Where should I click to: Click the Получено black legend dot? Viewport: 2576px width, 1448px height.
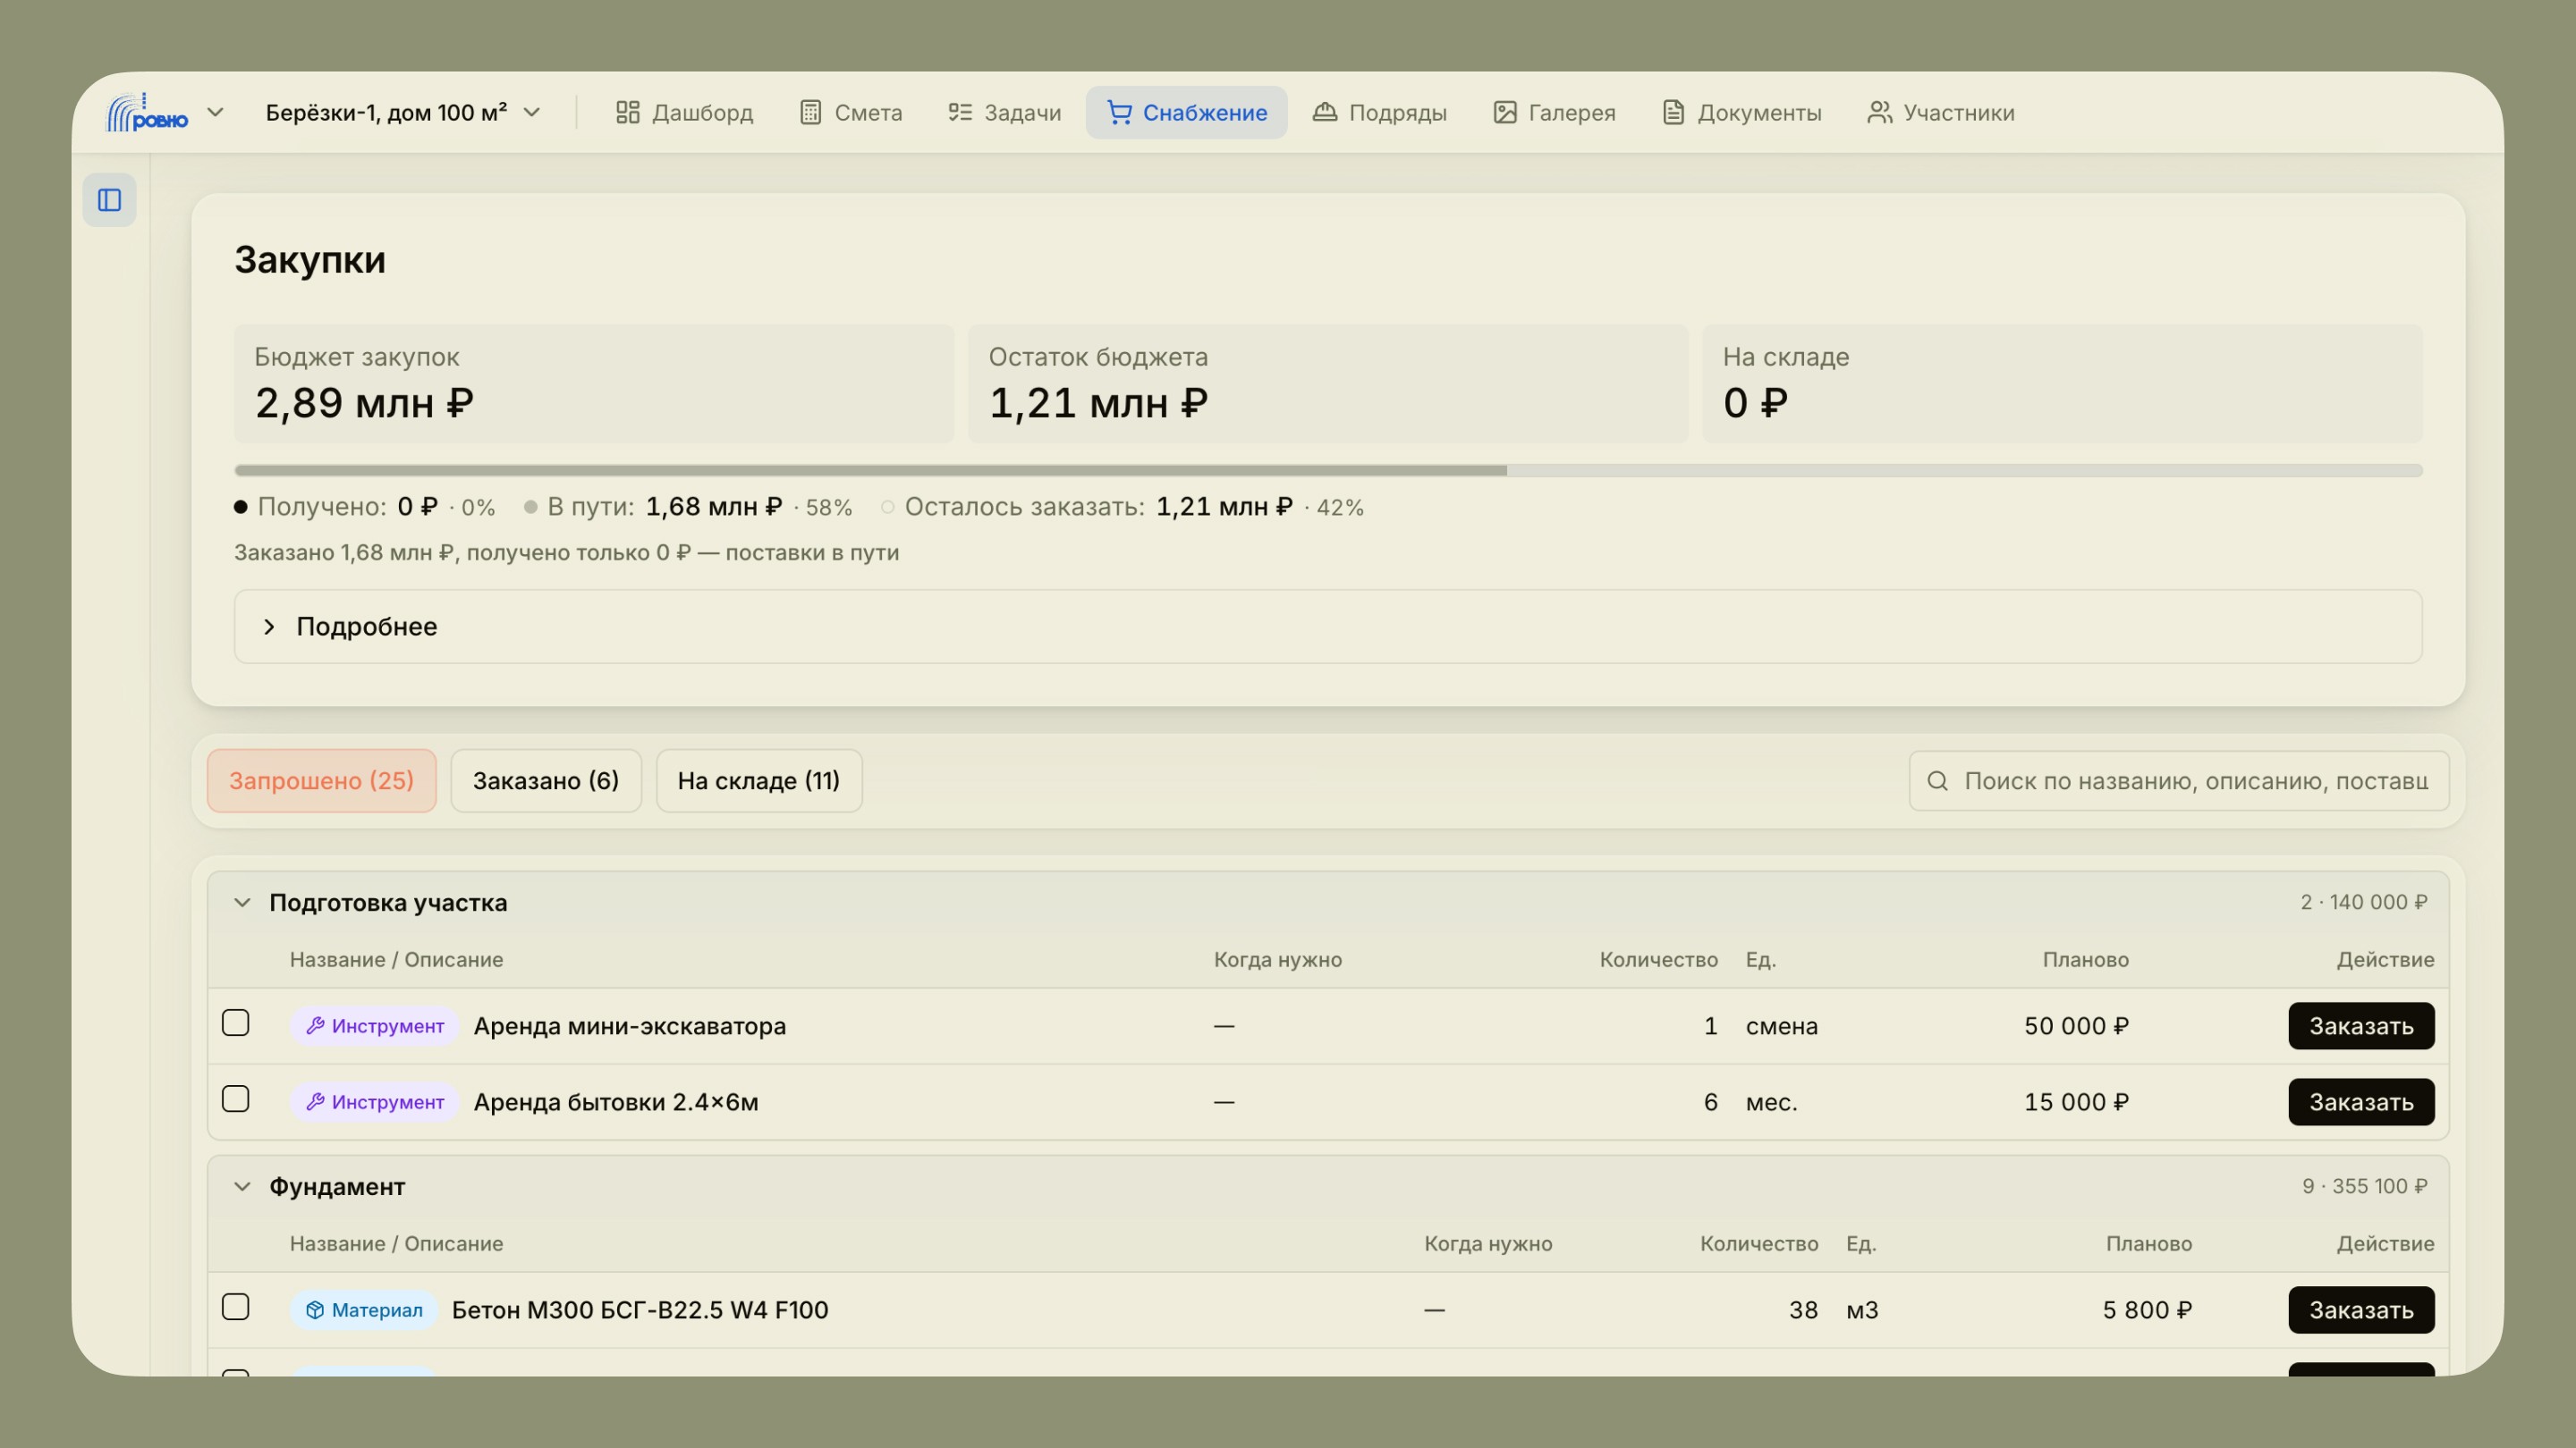pos(240,507)
